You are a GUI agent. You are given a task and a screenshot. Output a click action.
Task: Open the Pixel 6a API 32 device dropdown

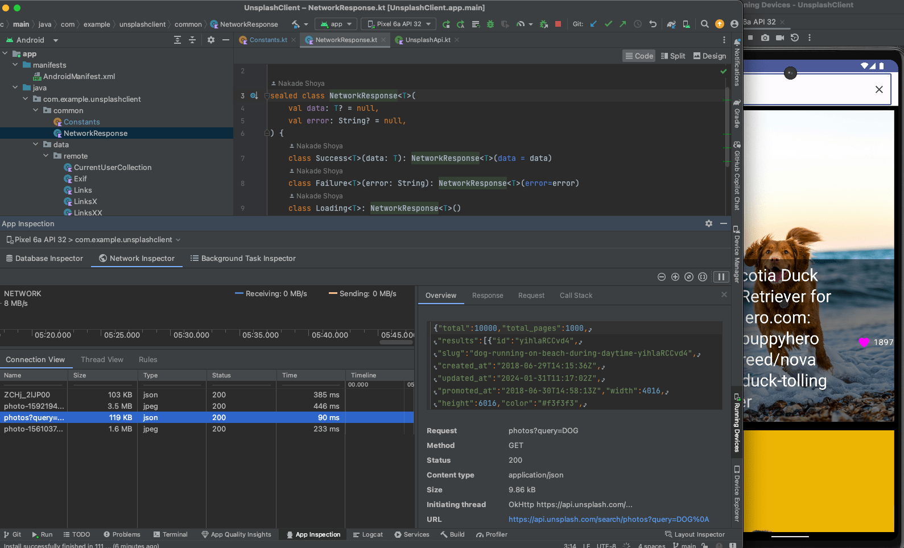click(x=399, y=24)
